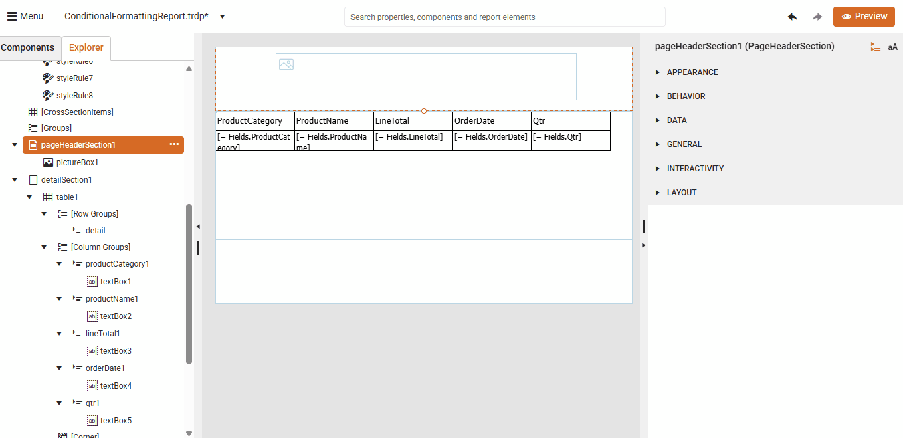Image resolution: width=903 pixels, height=438 pixels.
Task: Collapse the [Column Groups] node
Action: (44, 247)
